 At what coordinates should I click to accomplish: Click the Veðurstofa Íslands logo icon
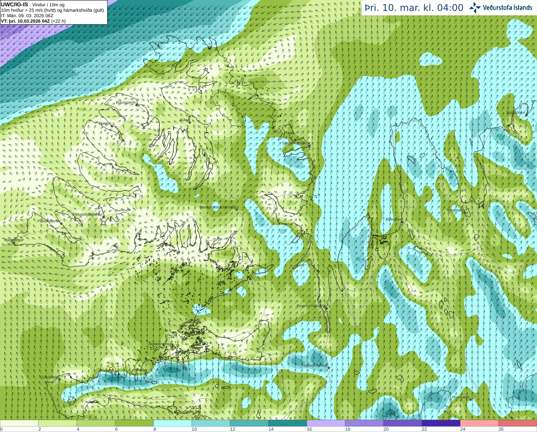pos(475,8)
